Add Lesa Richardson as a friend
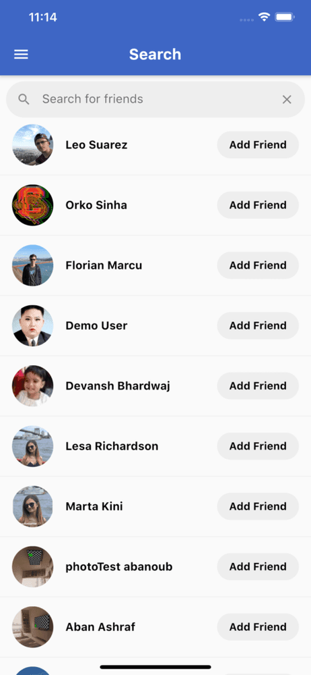The height and width of the screenshot is (675, 311). tap(258, 446)
